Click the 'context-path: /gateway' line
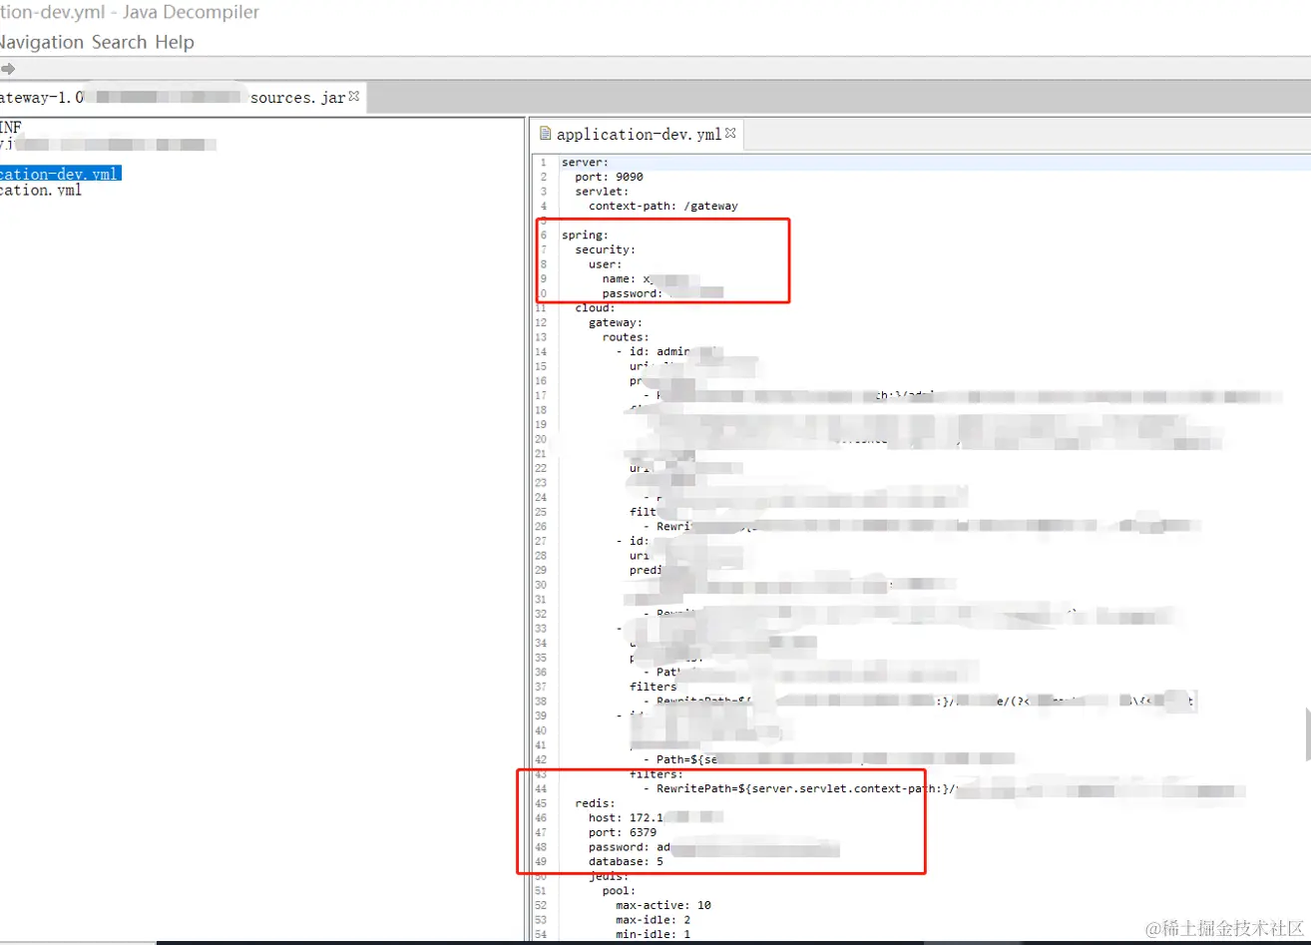 point(663,206)
